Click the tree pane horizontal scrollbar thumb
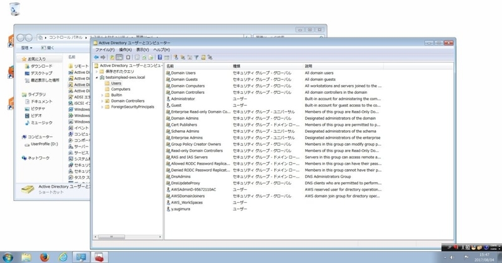Image resolution: width=502 pixels, height=263 pixels. click(x=112, y=237)
